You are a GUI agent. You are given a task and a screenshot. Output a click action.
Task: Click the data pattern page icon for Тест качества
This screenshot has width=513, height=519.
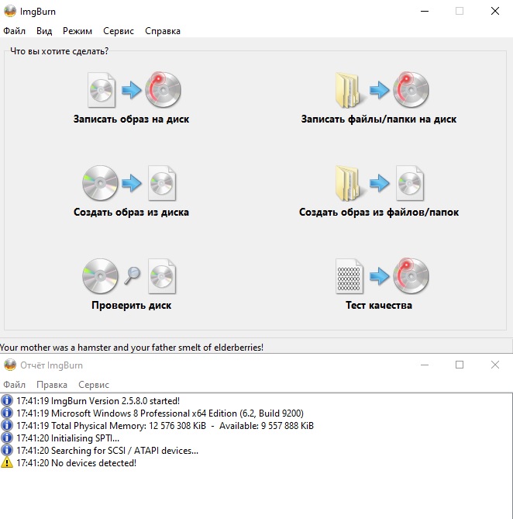click(349, 276)
